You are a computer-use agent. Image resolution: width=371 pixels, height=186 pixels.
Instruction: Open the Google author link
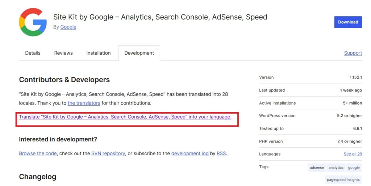point(68,27)
